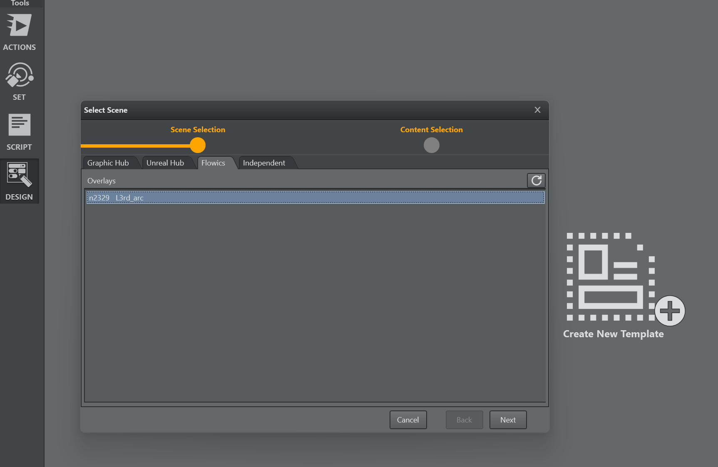The height and width of the screenshot is (467, 718).
Task: Close the Select Scene dialog
Action: coord(537,110)
